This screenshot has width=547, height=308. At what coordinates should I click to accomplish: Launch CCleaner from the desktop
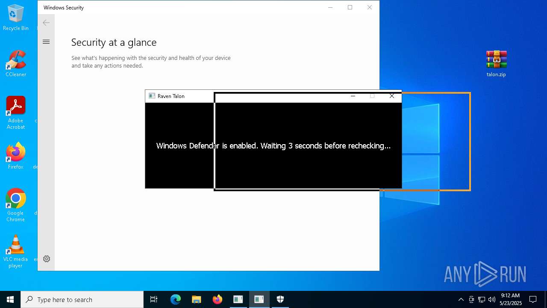[x=16, y=64]
